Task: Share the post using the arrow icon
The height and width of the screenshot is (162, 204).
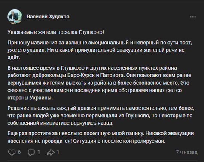Action: pos(51,153)
